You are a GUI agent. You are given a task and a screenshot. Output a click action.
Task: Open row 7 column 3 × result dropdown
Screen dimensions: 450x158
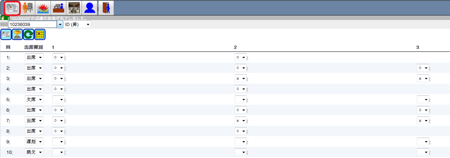(x=422, y=120)
